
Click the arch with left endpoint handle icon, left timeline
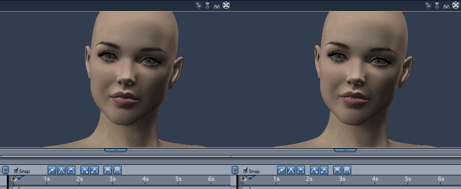(94, 170)
